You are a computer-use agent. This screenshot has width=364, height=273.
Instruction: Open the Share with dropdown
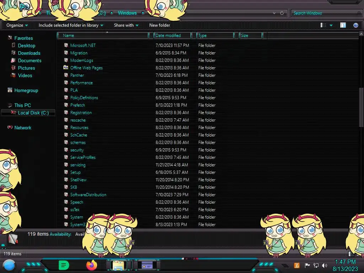[x=126, y=25]
